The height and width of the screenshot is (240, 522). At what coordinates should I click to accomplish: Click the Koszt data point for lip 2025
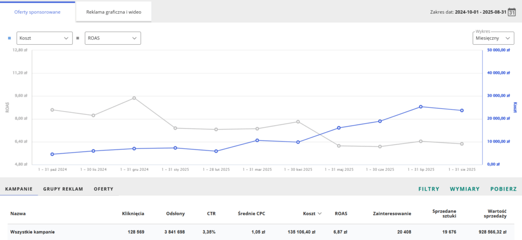[x=421, y=107]
